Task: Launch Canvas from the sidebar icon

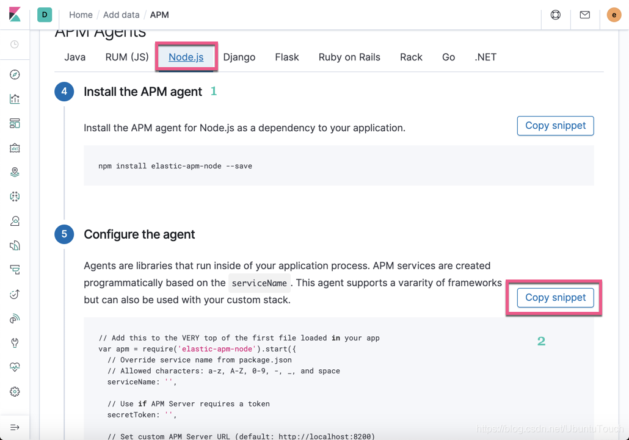Action: [x=15, y=147]
